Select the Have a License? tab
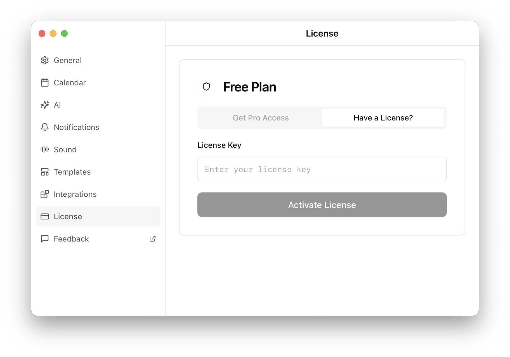510x357 pixels. 383,118
